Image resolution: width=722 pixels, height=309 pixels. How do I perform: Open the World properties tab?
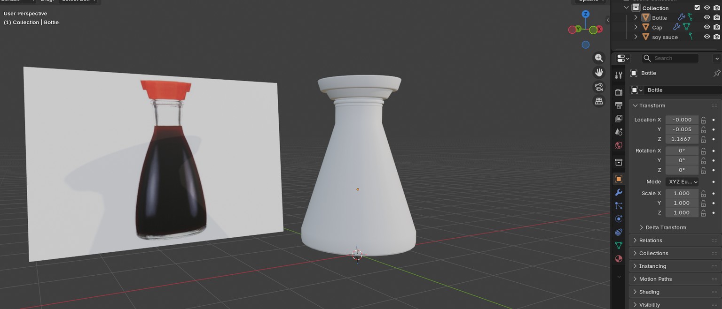tap(619, 145)
